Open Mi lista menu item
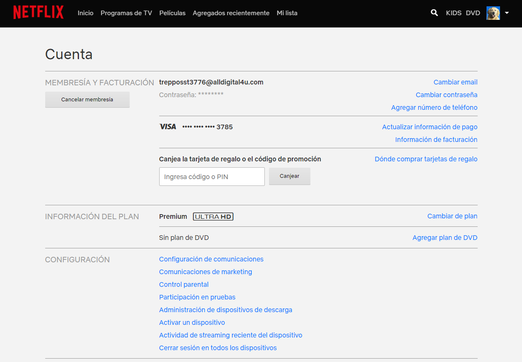Screen dimensions: 522x362 [x=287, y=13]
